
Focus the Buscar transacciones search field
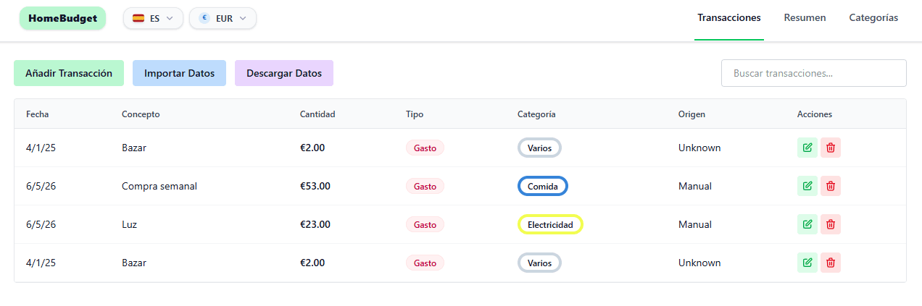(814, 73)
